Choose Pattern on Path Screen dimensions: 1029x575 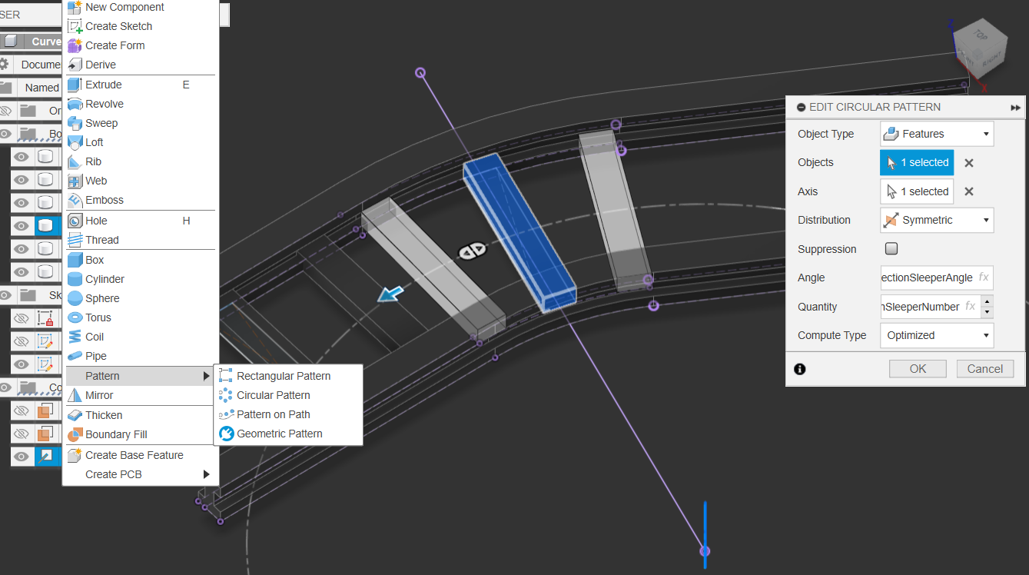(x=274, y=414)
